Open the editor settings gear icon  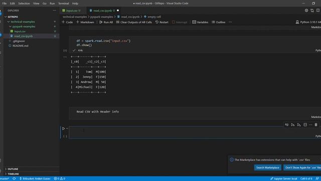coord(306,11)
